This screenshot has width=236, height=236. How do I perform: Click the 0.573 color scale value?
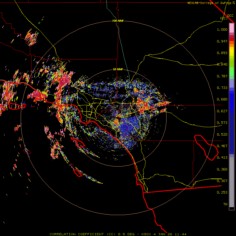point(222,123)
